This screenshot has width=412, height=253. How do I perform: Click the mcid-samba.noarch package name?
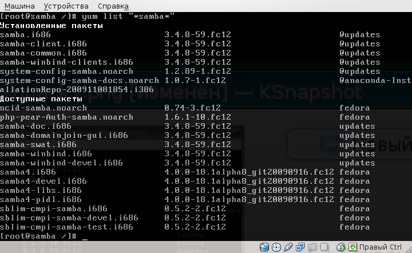click(x=43, y=108)
